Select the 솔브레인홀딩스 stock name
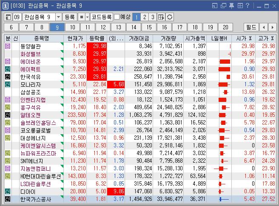 [x=38, y=123]
